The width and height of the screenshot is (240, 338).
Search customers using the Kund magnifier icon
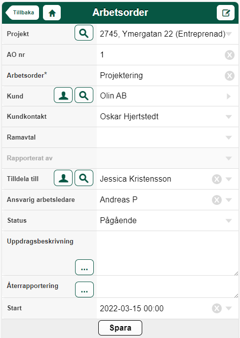[84, 95]
